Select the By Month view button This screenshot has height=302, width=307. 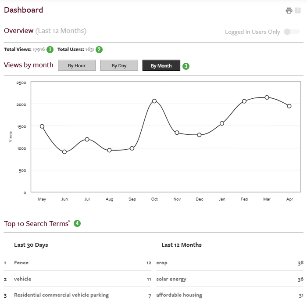(161, 65)
